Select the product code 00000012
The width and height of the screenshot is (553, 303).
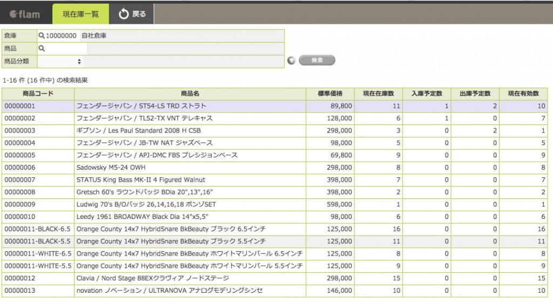(20, 278)
